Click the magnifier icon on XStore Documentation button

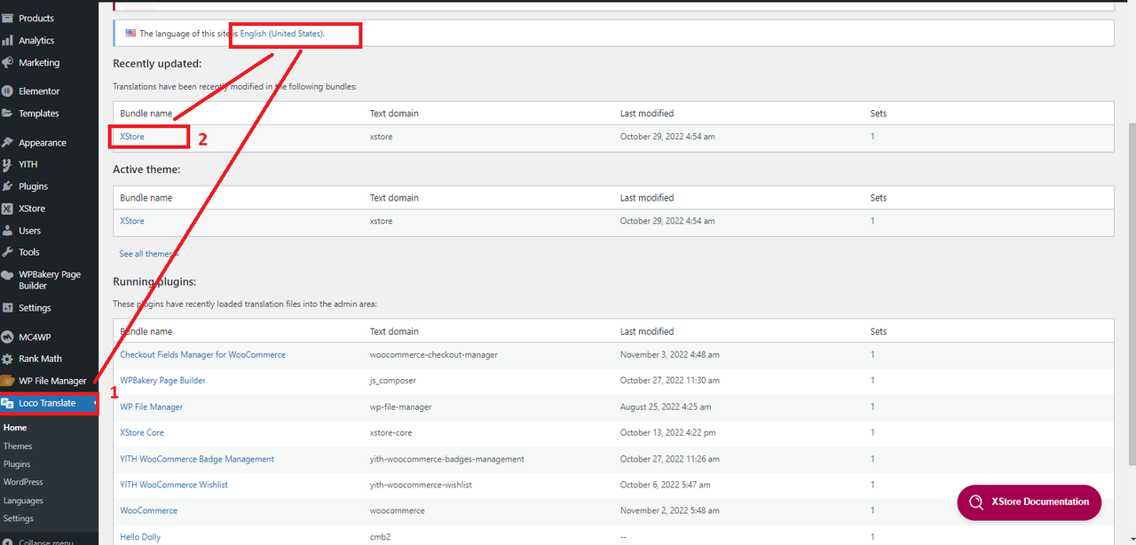[x=975, y=502]
